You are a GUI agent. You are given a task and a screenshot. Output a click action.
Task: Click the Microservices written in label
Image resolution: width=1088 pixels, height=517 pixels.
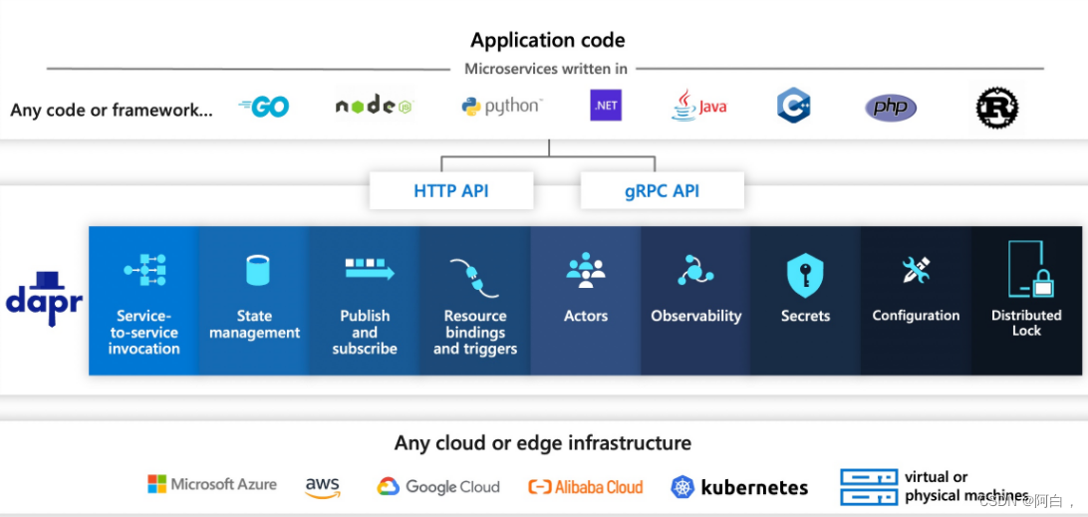point(545,69)
